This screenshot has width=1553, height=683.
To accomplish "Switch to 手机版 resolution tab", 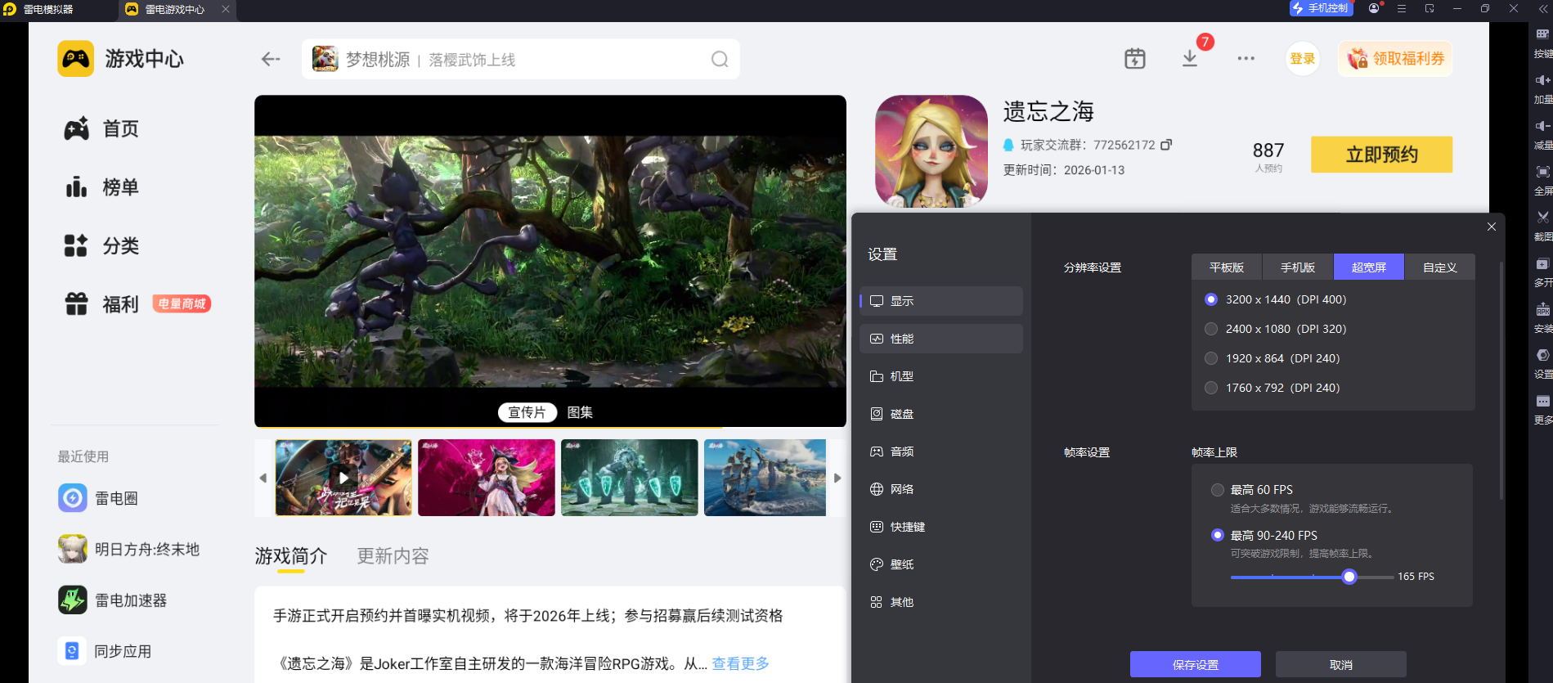I will 1298,267.
